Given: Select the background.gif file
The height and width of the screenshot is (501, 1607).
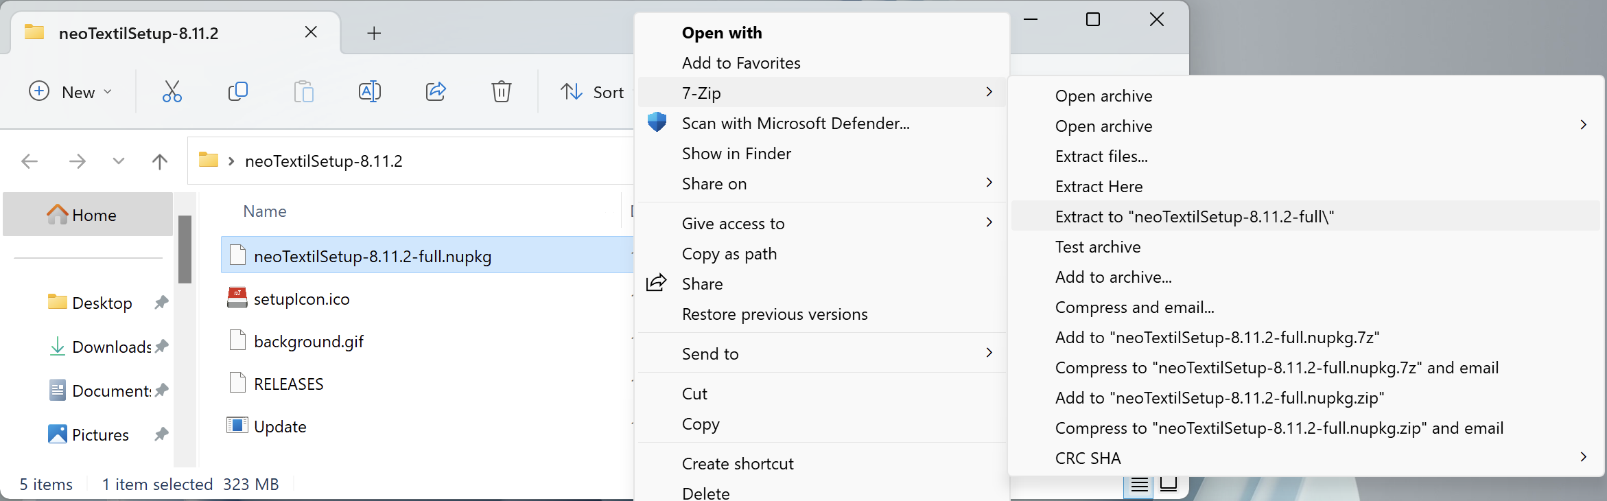Looking at the screenshot, I should (309, 341).
